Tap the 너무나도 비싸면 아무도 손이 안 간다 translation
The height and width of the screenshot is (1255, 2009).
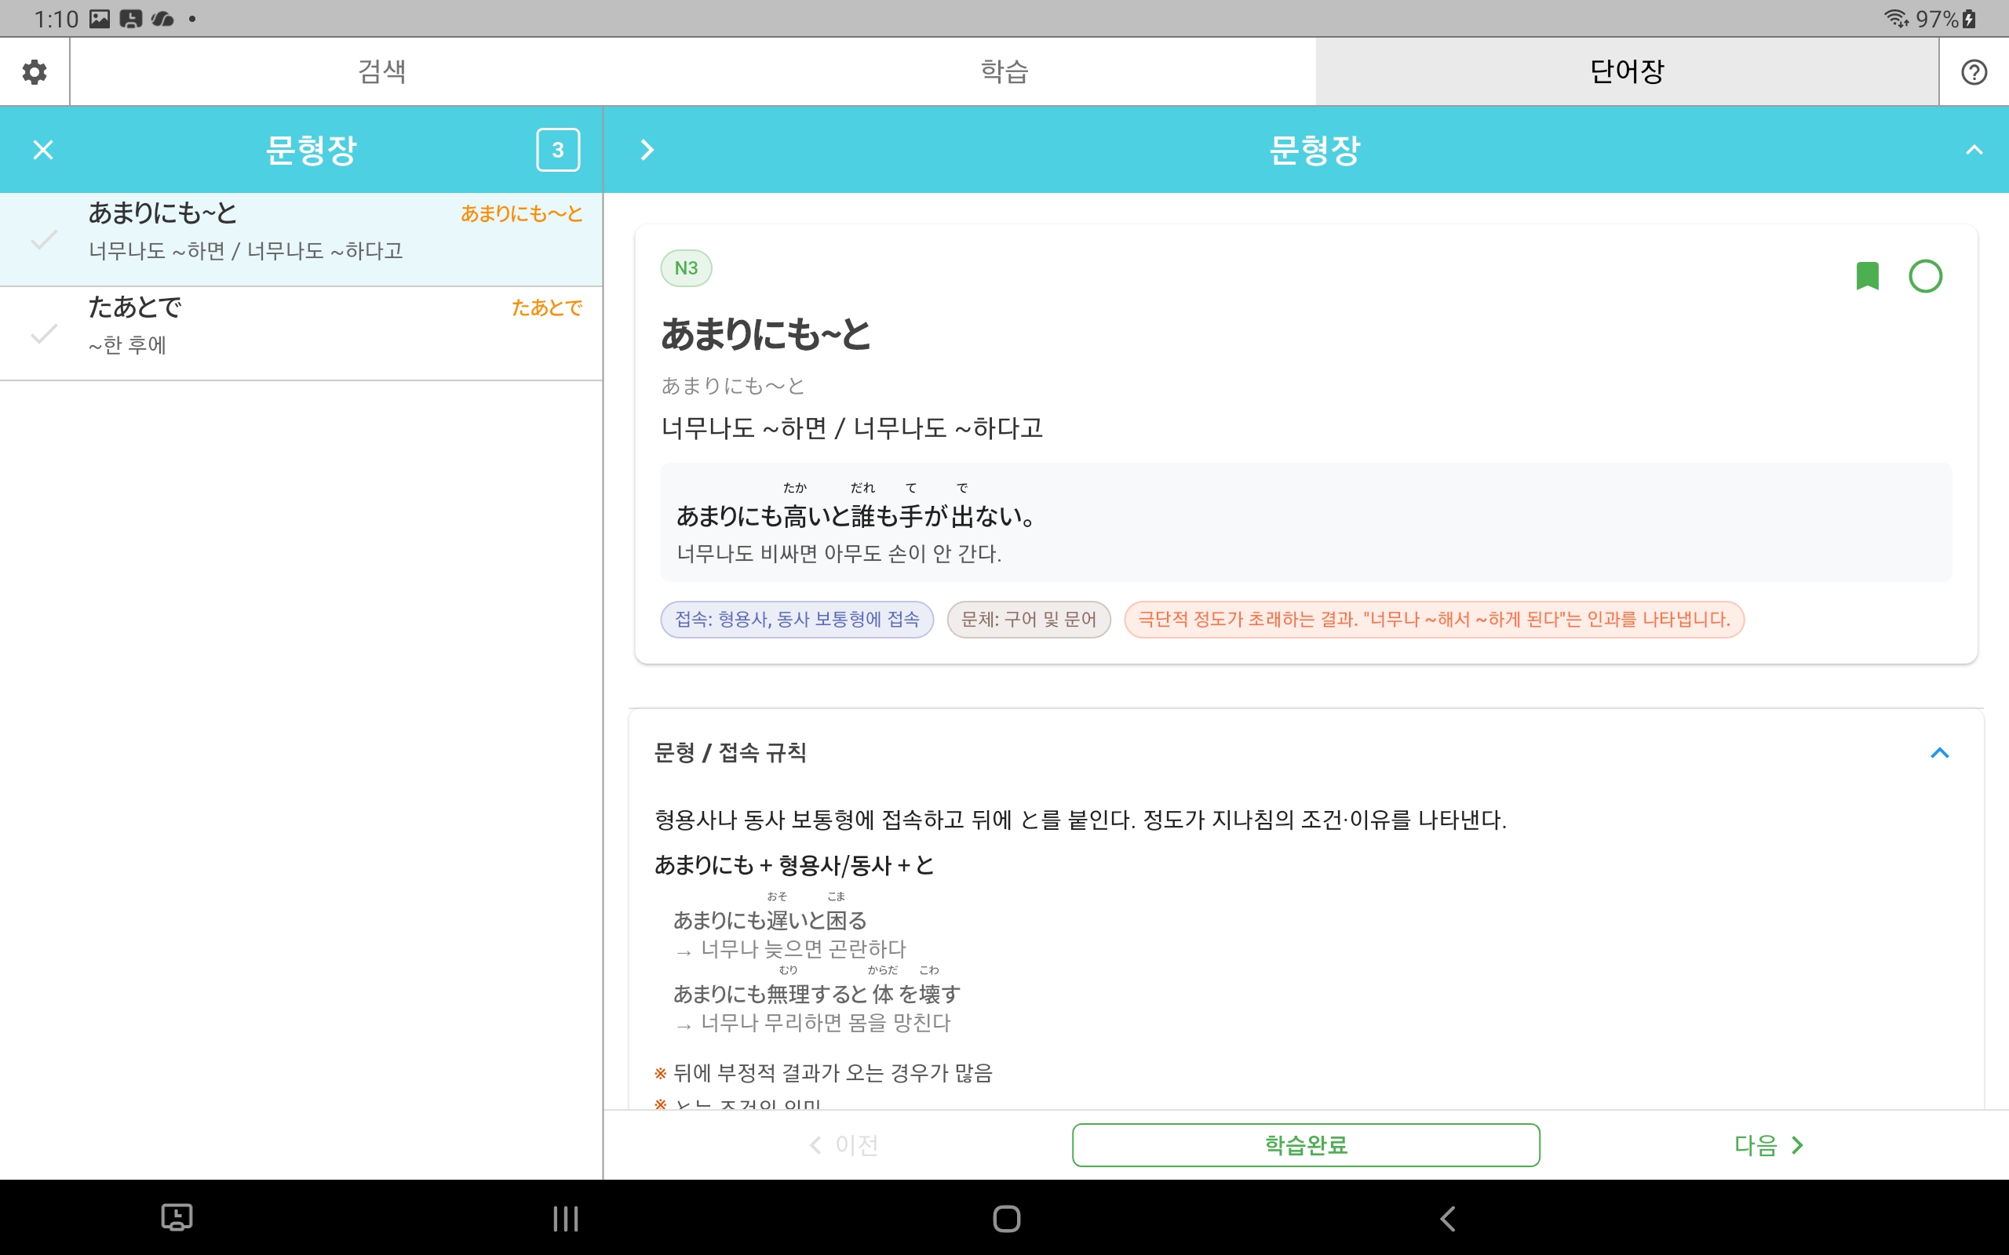(839, 554)
